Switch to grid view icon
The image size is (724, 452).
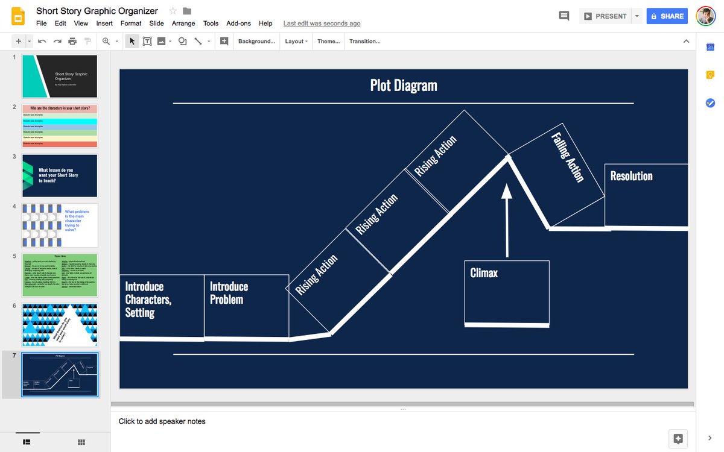(81, 442)
